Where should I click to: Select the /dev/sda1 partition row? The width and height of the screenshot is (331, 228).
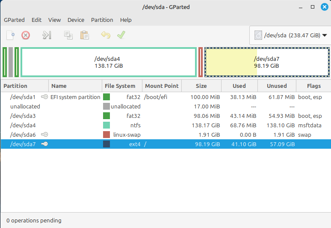tap(165, 97)
